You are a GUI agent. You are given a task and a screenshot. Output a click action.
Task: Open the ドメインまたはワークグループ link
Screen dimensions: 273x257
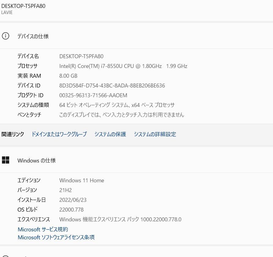click(59, 134)
